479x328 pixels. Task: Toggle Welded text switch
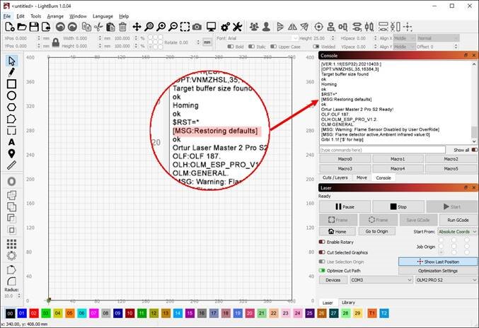[x=316, y=47]
